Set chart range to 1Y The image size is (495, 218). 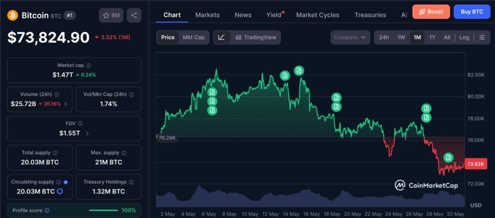tap(432, 38)
